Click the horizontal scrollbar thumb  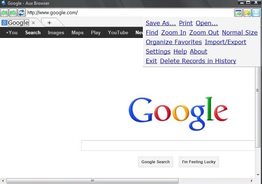tap(93, 181)
